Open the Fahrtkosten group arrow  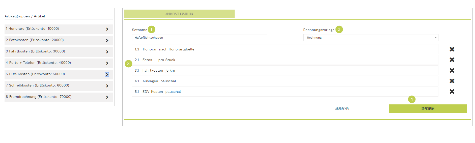pyautogui.click(x=107, y=52)
